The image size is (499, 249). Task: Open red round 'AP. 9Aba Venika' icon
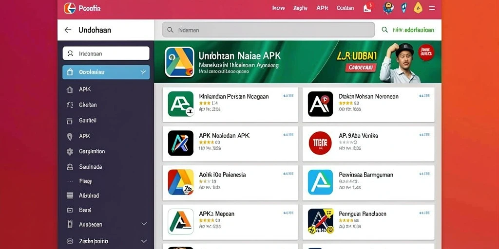(321, 143)
